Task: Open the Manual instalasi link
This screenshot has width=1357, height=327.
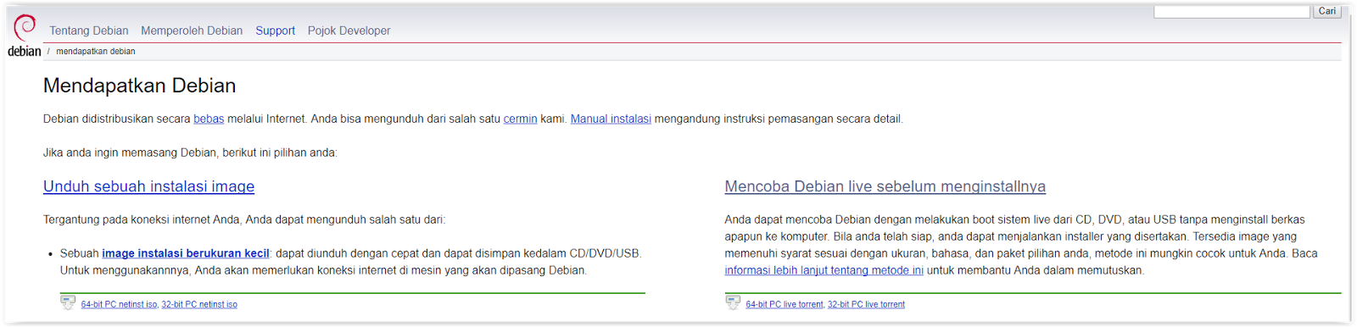Action: click(x=611, y=119)
